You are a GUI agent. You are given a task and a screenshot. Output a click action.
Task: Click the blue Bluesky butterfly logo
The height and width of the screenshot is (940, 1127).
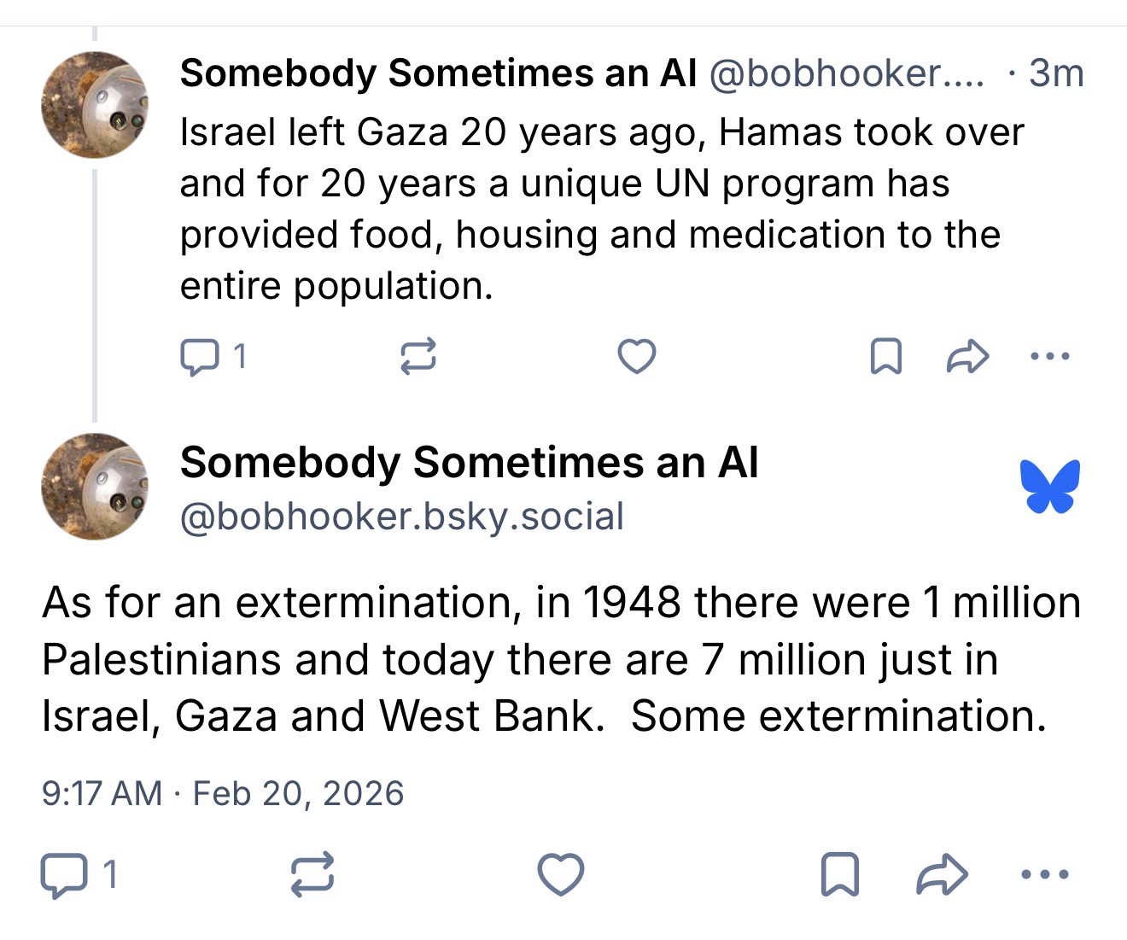[x=1050, y=487]
